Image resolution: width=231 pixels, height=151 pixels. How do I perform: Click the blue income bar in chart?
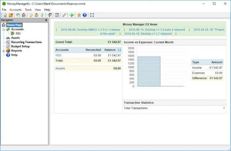point(149,72)
